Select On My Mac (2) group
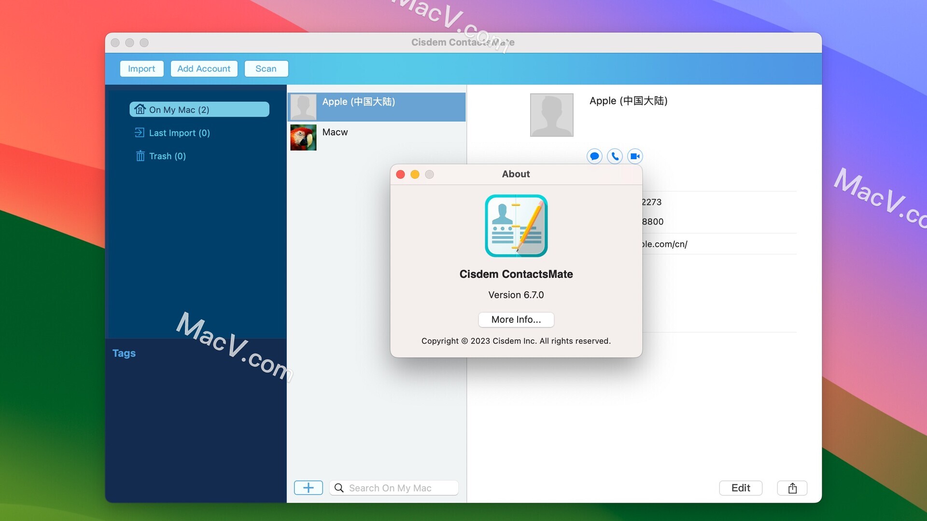 pyautogui.click(x=199, y=110)
